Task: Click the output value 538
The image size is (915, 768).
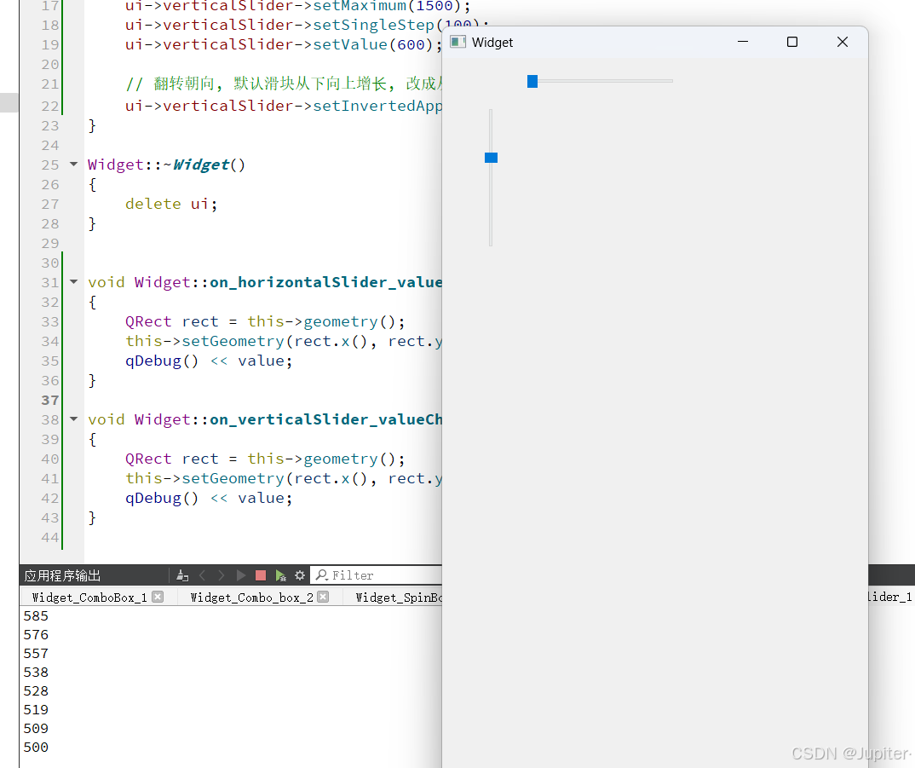Action: tap(36, 673)
